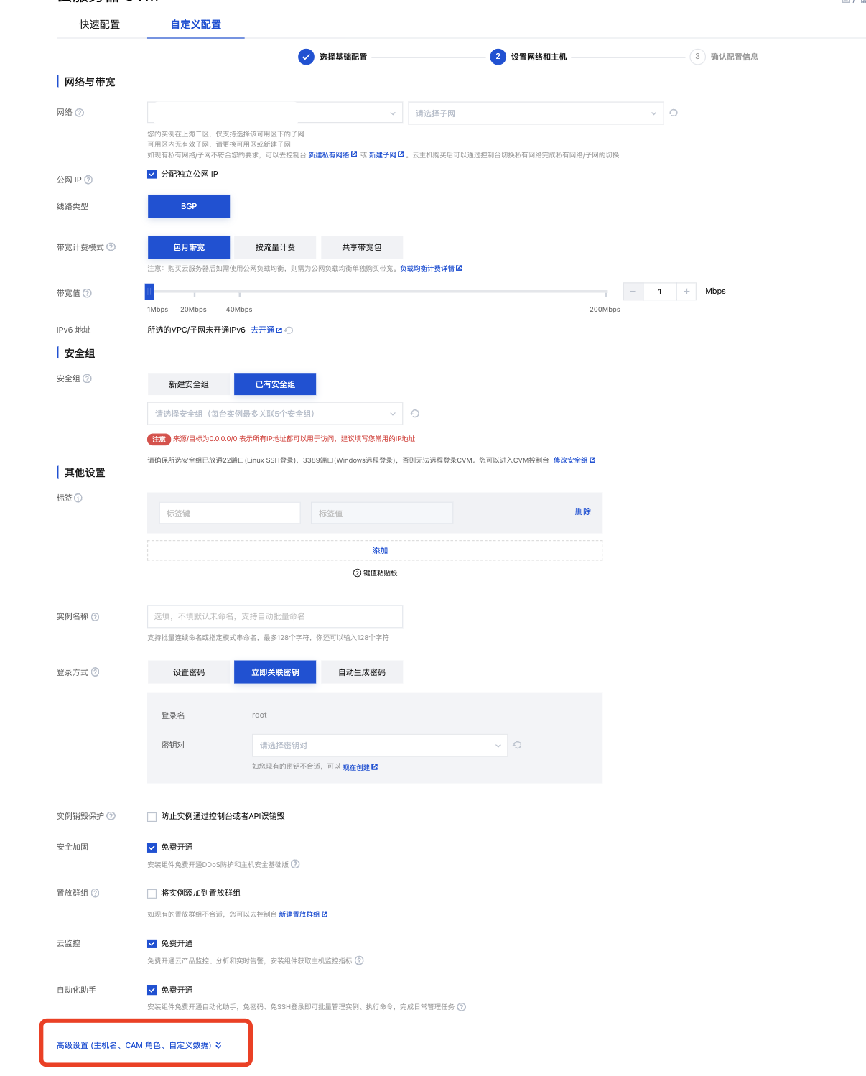
Task: Open the 请选择子网 dropdown
Action: click(535, 113)
